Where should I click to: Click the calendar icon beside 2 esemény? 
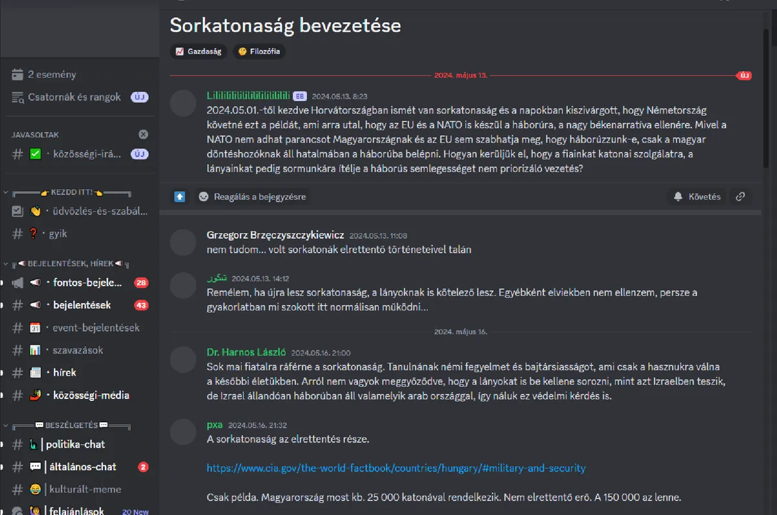(17, 74)
